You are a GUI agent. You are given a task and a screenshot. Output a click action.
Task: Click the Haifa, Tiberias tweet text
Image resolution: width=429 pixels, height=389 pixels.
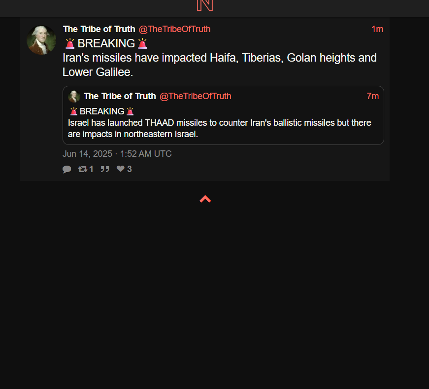click(219, 65)
